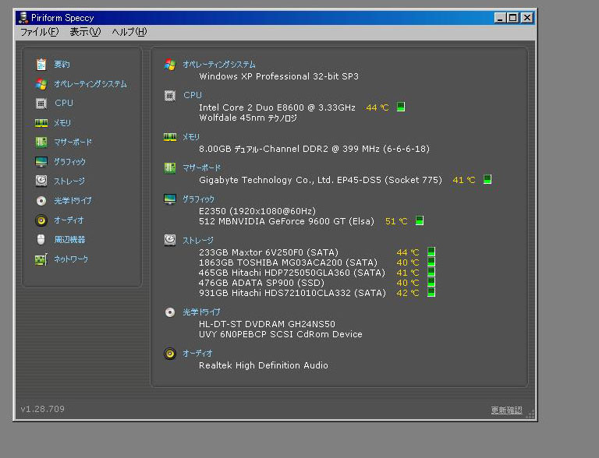
Task: Click the グラフィック monitor icon in sidebar
Action: point(41,162)
